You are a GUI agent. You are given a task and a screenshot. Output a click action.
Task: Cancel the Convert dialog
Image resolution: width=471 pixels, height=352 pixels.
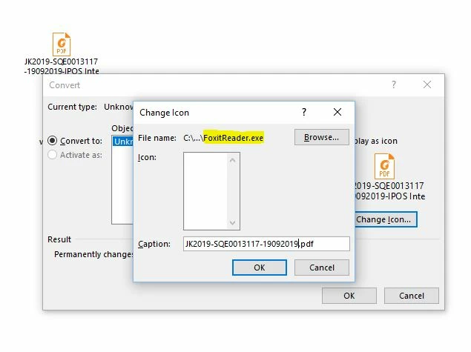412,296
